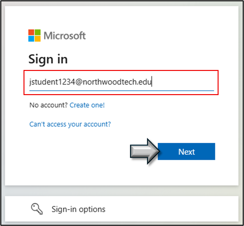
Task: Click the northwoodtech domain text in email
Action: (109, 82)
